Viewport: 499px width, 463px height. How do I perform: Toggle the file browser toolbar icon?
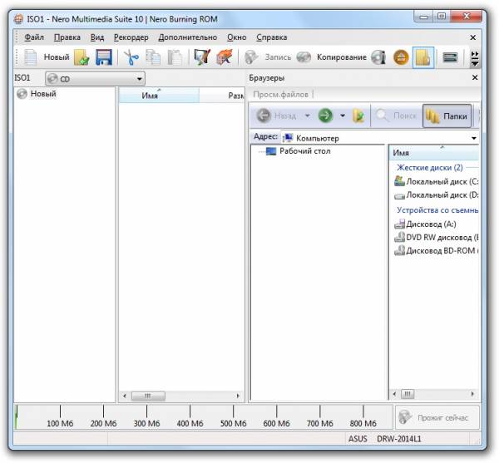(x=423, y=57)
